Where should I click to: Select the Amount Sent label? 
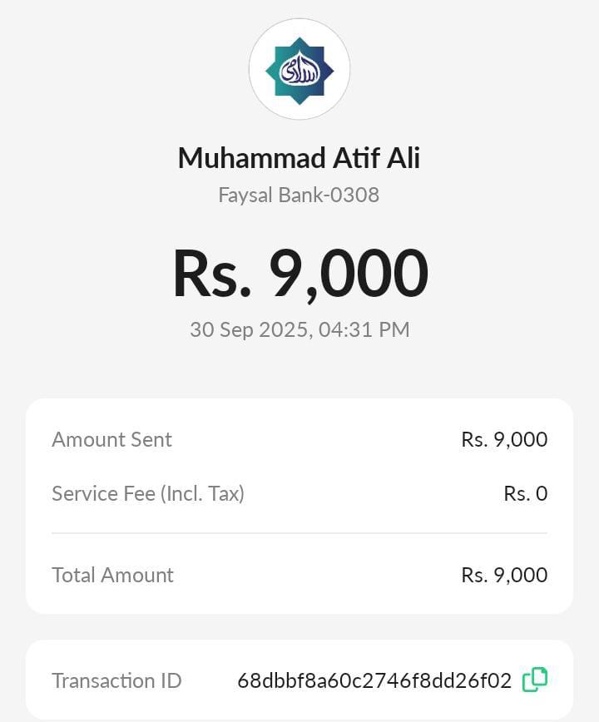[x=111, y=439]
